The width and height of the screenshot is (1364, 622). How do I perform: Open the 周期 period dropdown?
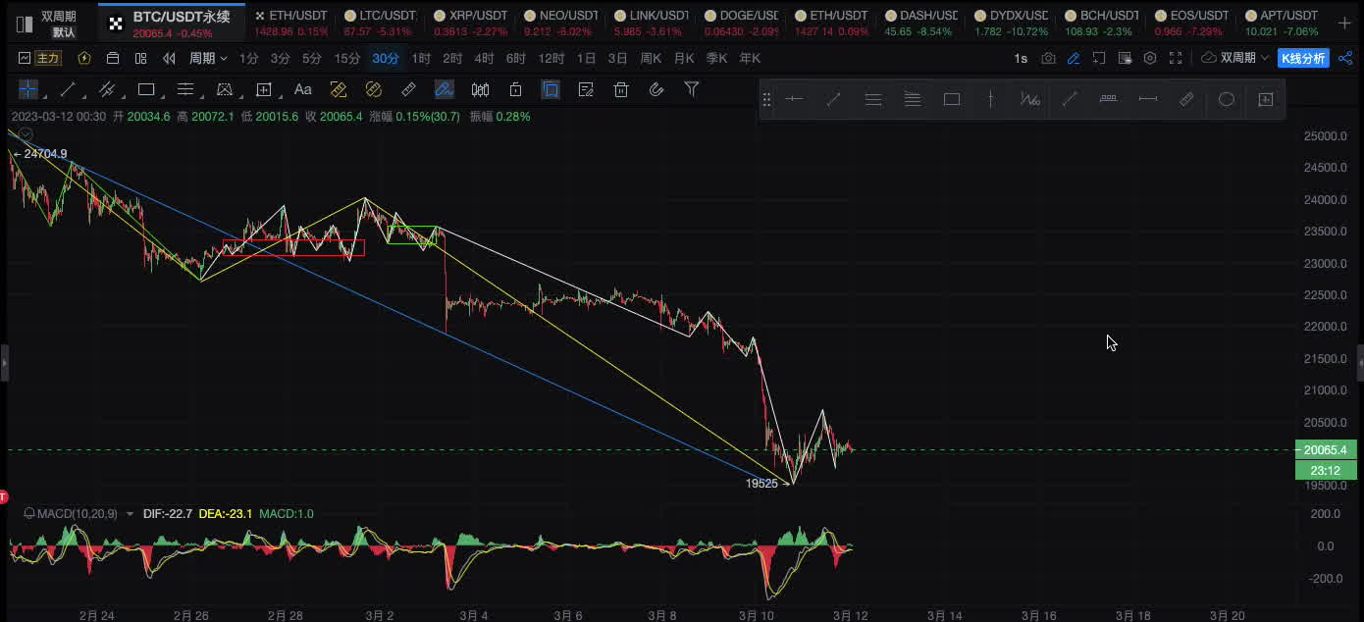[x=208, y=59]
